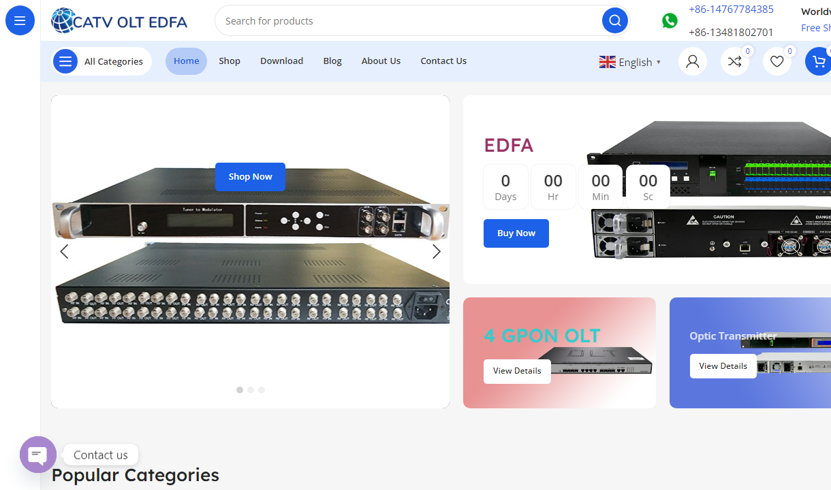Screen dimensions: 831x490
Task: Open the Blog menu item
Action: click(332, 61)
